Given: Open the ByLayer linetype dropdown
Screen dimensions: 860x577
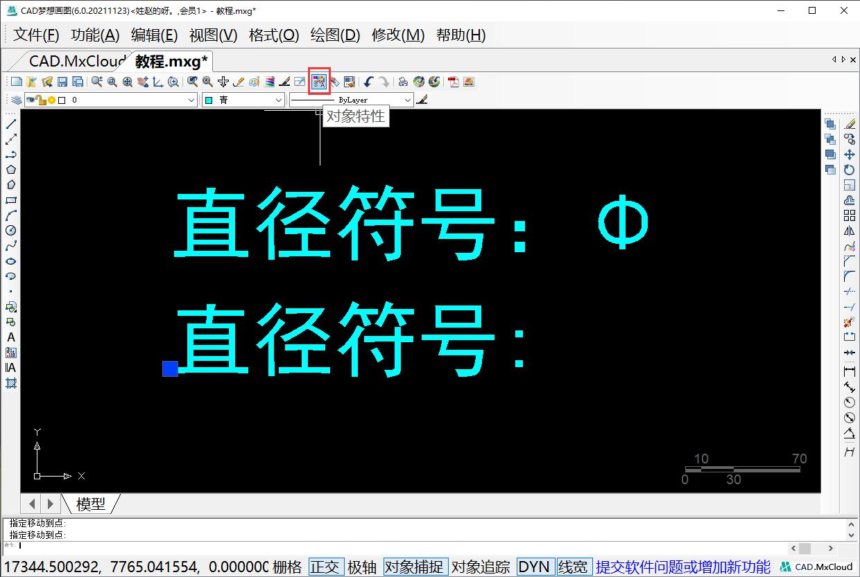Looking at the screenshot, I should pos(408,99).
